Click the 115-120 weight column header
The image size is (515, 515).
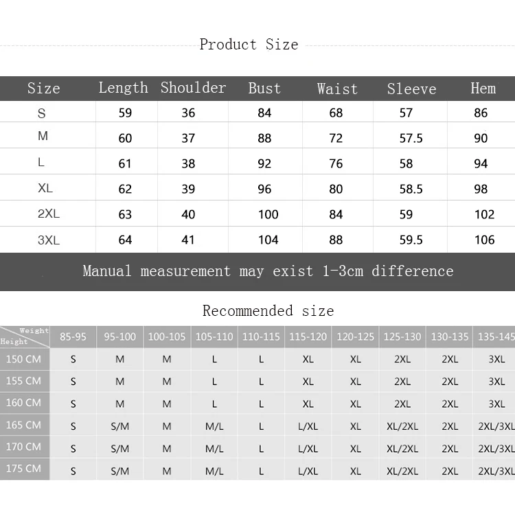point(308,336)
